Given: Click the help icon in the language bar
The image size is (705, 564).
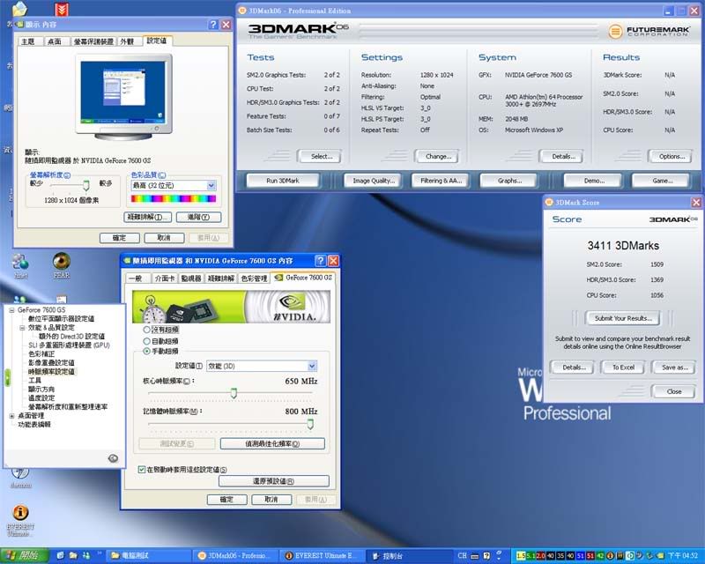Looking at the screenshot, I should 486,556.
